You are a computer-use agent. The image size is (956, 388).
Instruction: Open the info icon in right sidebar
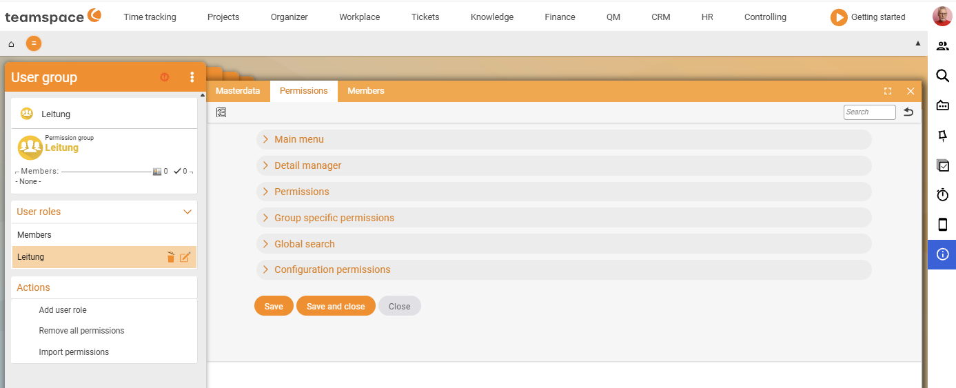(943, 254)
